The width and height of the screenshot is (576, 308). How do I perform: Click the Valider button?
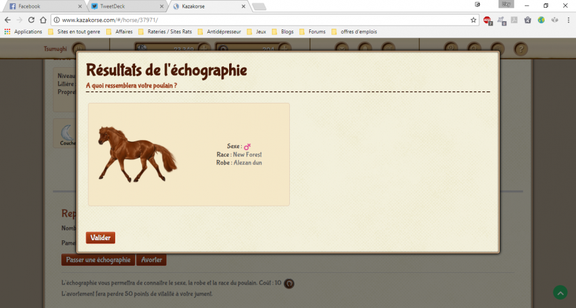tap(100, 238)
